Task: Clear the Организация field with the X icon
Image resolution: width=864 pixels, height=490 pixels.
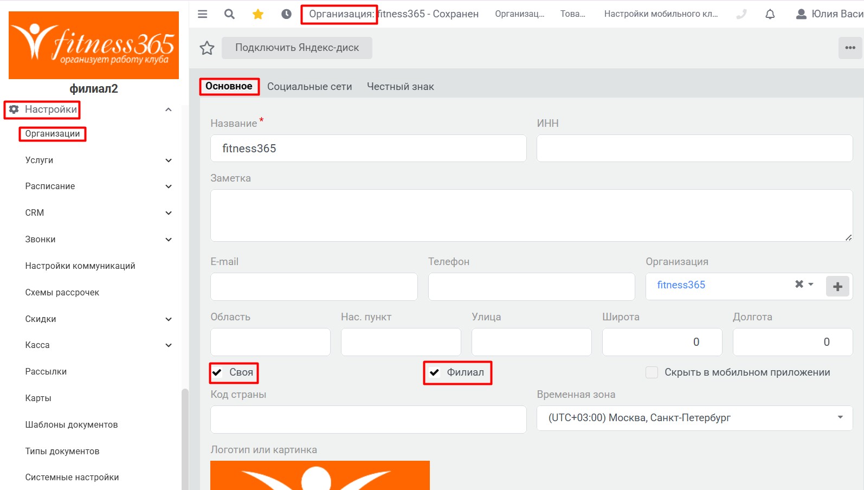Action: pyautogui.click(x=799, y=284)
